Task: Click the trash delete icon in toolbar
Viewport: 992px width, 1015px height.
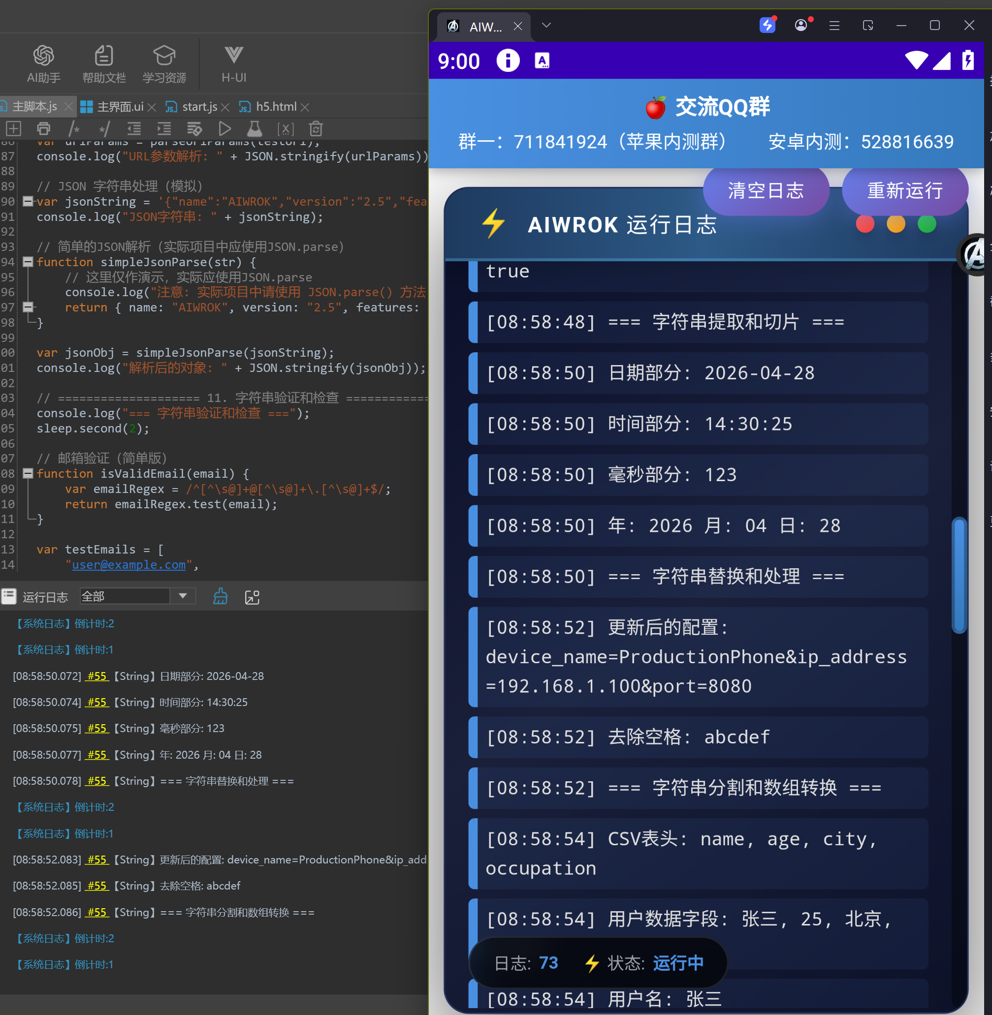Action: 316,128
